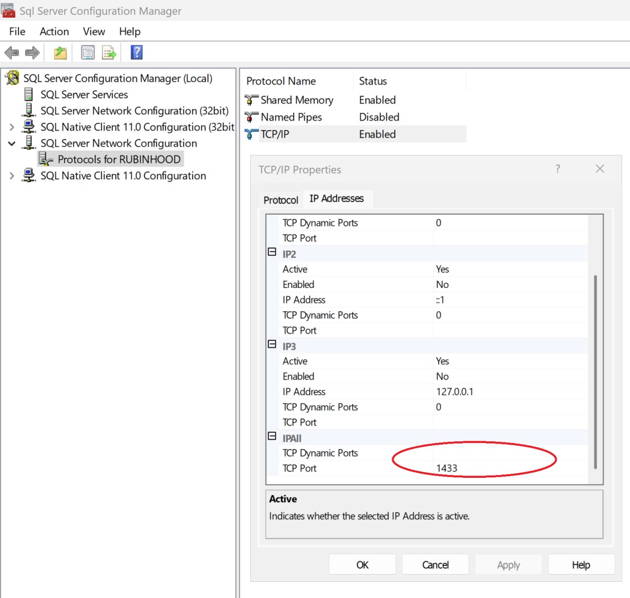Click the Named Pipes protocol icon
630x598 pixels.
[x=251, y=117]
